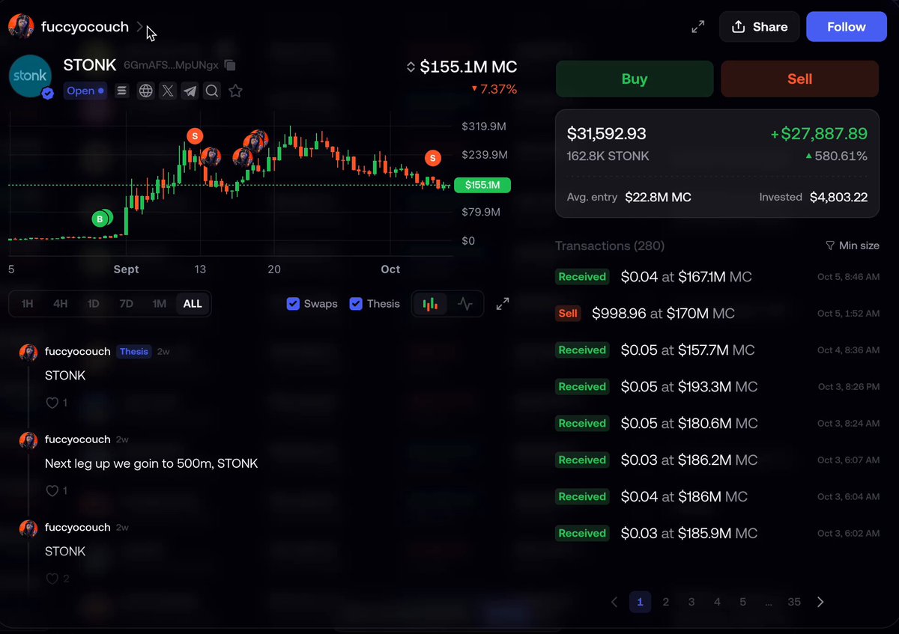Copy the STONK contract address

click(x=230, y=66)
